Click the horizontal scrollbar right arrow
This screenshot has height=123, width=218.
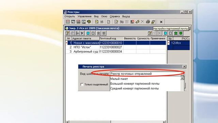coord(164,122)
